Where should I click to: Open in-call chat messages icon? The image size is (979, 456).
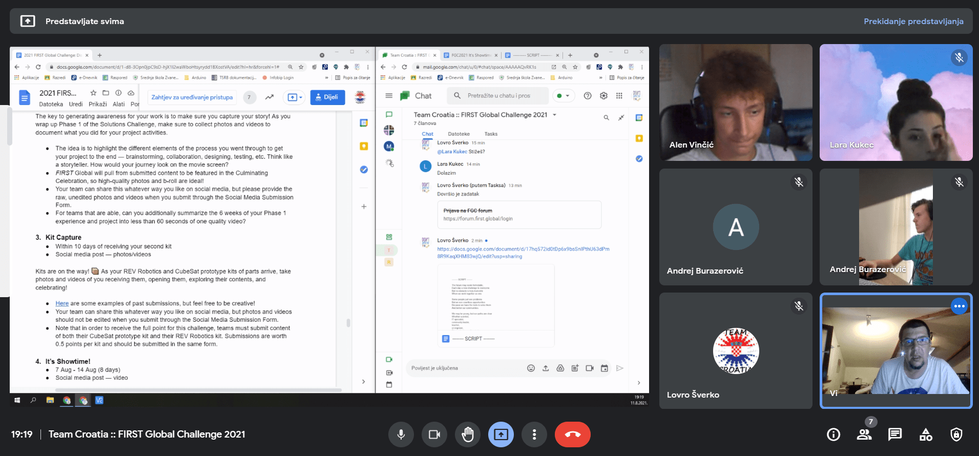click(895, 434)
